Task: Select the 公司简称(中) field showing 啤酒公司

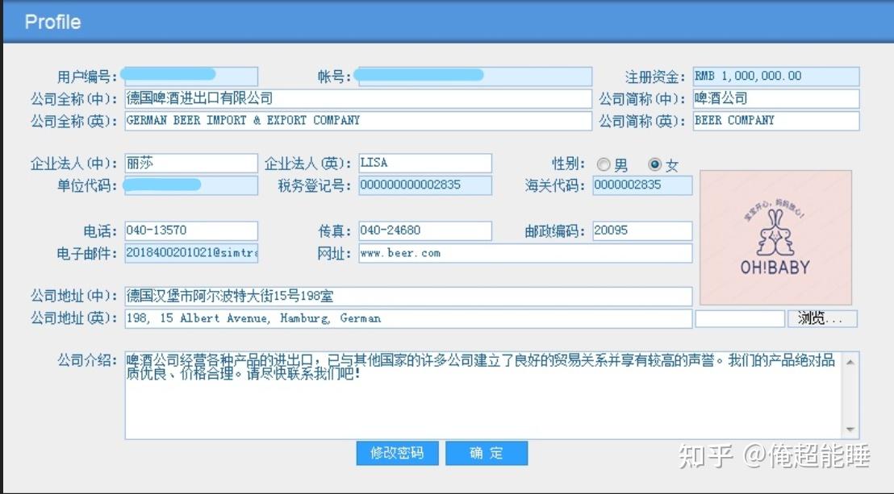Action: (x=775, y=98)
